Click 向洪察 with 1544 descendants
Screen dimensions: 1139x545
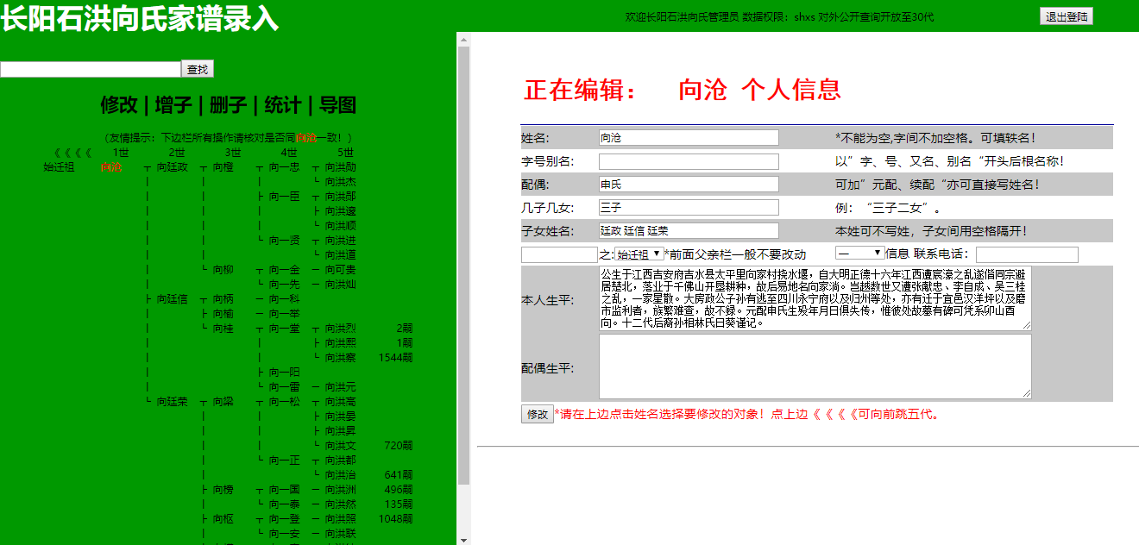tap(340, 358)
